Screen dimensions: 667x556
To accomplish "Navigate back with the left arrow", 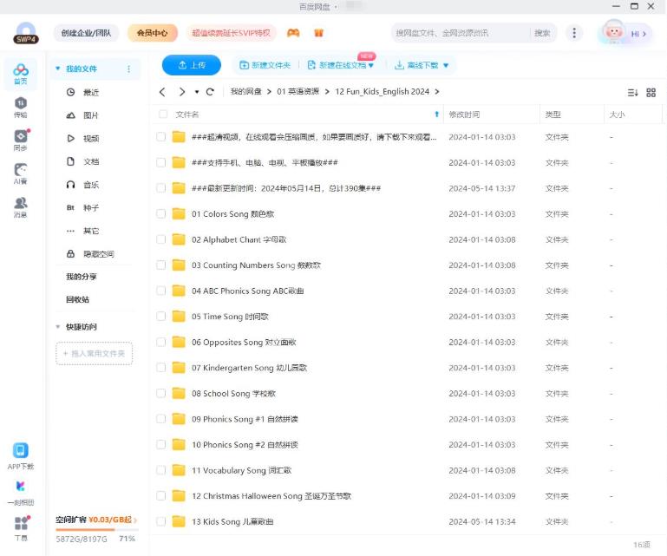I will coord(162,92).
